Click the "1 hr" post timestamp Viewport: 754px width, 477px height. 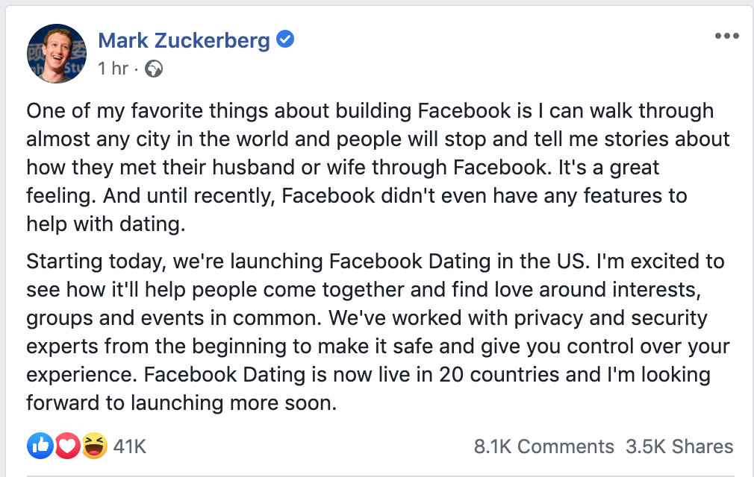[x=113, y=69]
